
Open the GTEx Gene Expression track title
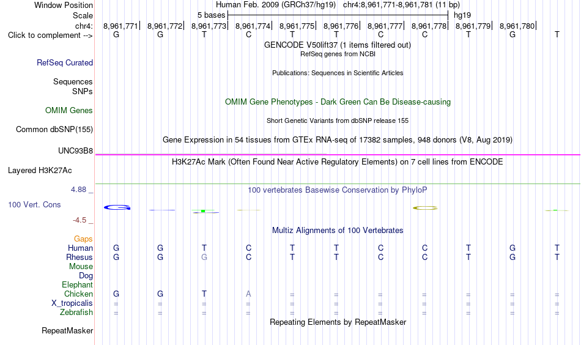(338, 139)
